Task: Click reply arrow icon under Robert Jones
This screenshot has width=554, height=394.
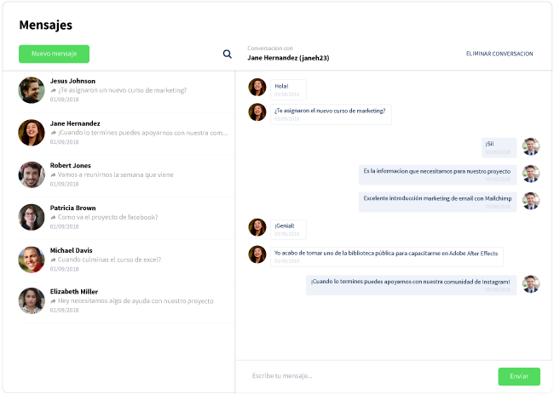Action: click(54, 175)
